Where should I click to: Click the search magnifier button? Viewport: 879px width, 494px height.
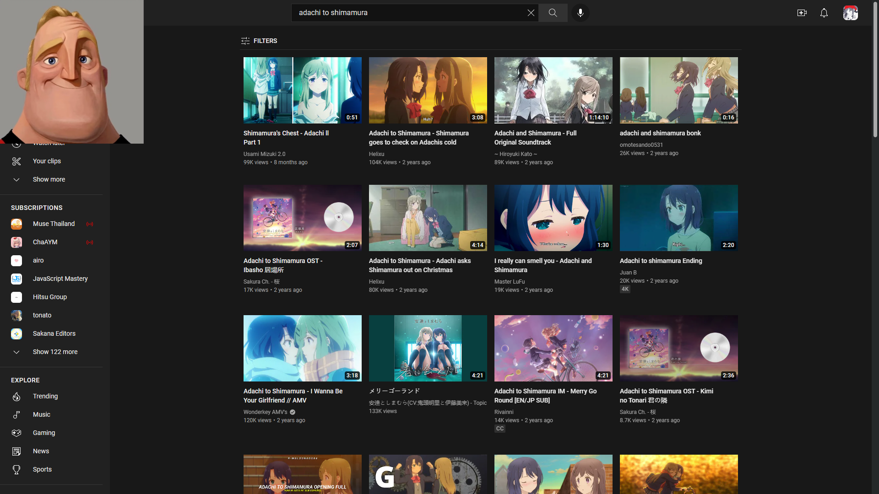(x=553, y=13)
